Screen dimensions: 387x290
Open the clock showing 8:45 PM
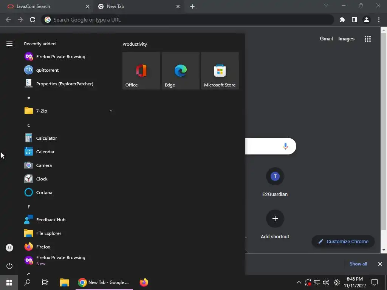[x=355, y=282]
